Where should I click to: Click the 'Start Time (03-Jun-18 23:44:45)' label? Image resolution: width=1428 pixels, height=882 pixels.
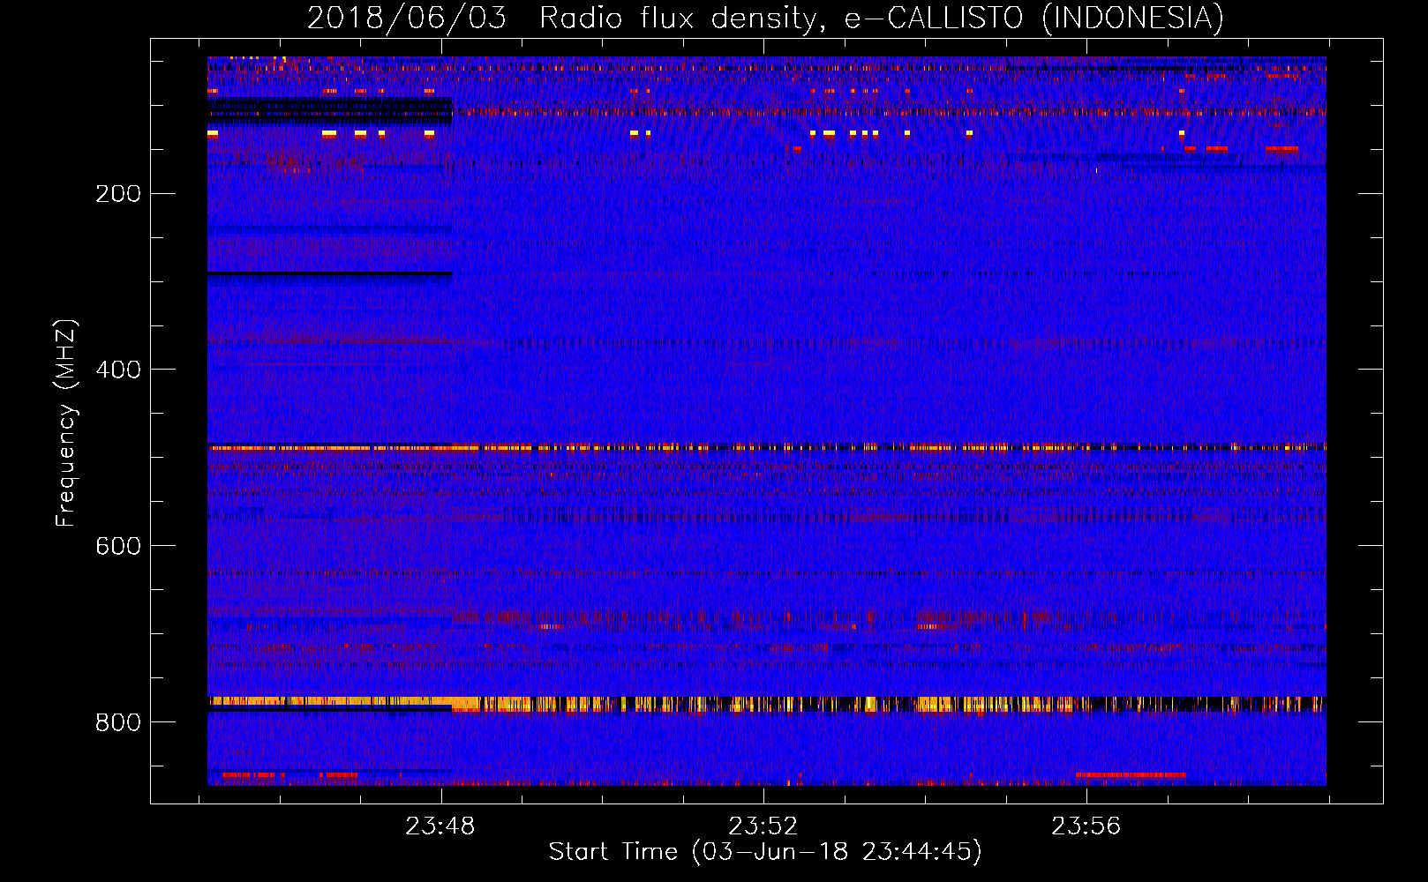tap(765, 852)
